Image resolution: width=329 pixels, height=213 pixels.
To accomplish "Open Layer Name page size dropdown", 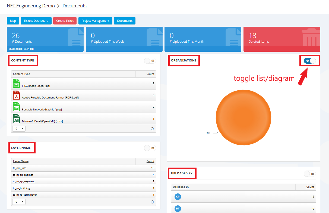I will pos(19,202).
